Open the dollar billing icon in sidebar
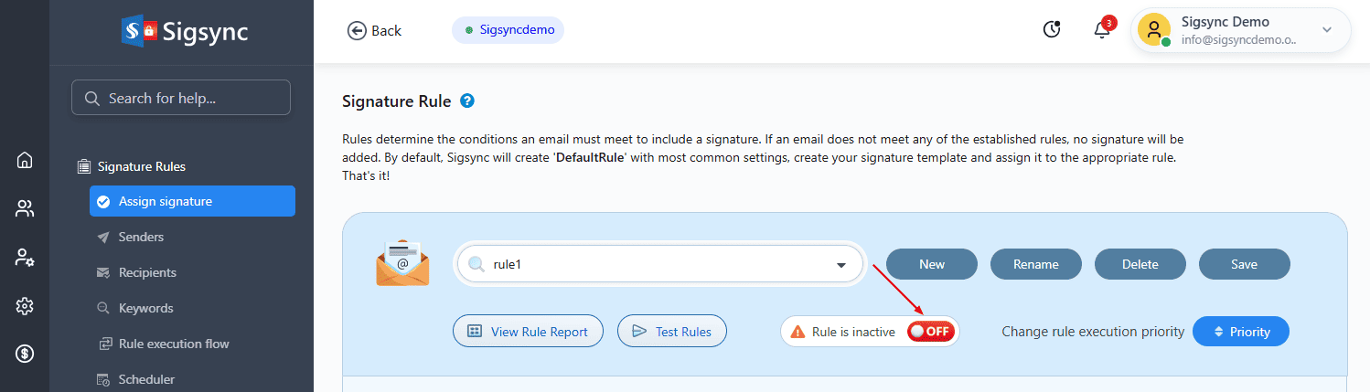This screenshot has height=392, width=1370. tap(25, 354)
